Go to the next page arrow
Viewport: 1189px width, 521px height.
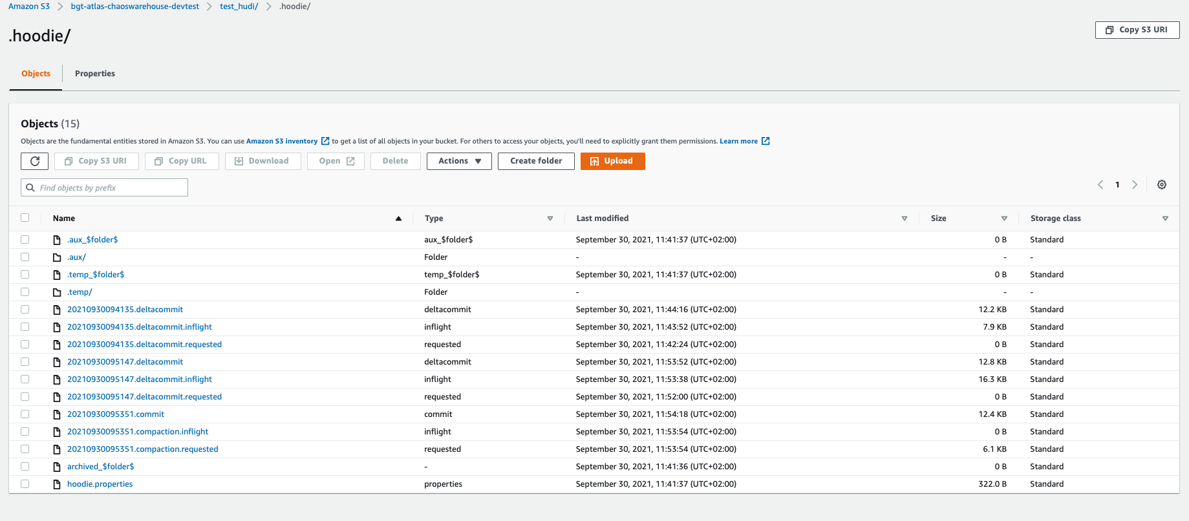(1135, 185)
